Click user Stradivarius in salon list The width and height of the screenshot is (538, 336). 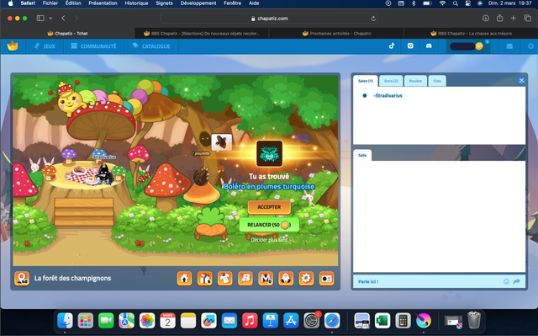388,96
